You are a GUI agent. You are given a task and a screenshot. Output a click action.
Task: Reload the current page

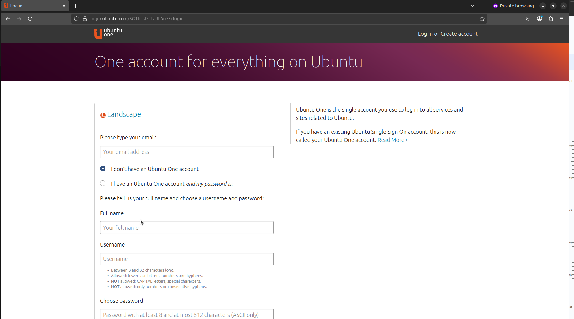pyautogui.click(x=30, y=19)
